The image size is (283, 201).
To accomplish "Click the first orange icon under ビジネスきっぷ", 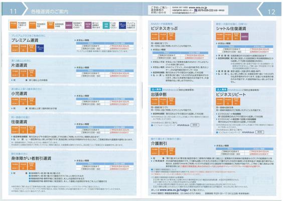I will coord(155,36).
